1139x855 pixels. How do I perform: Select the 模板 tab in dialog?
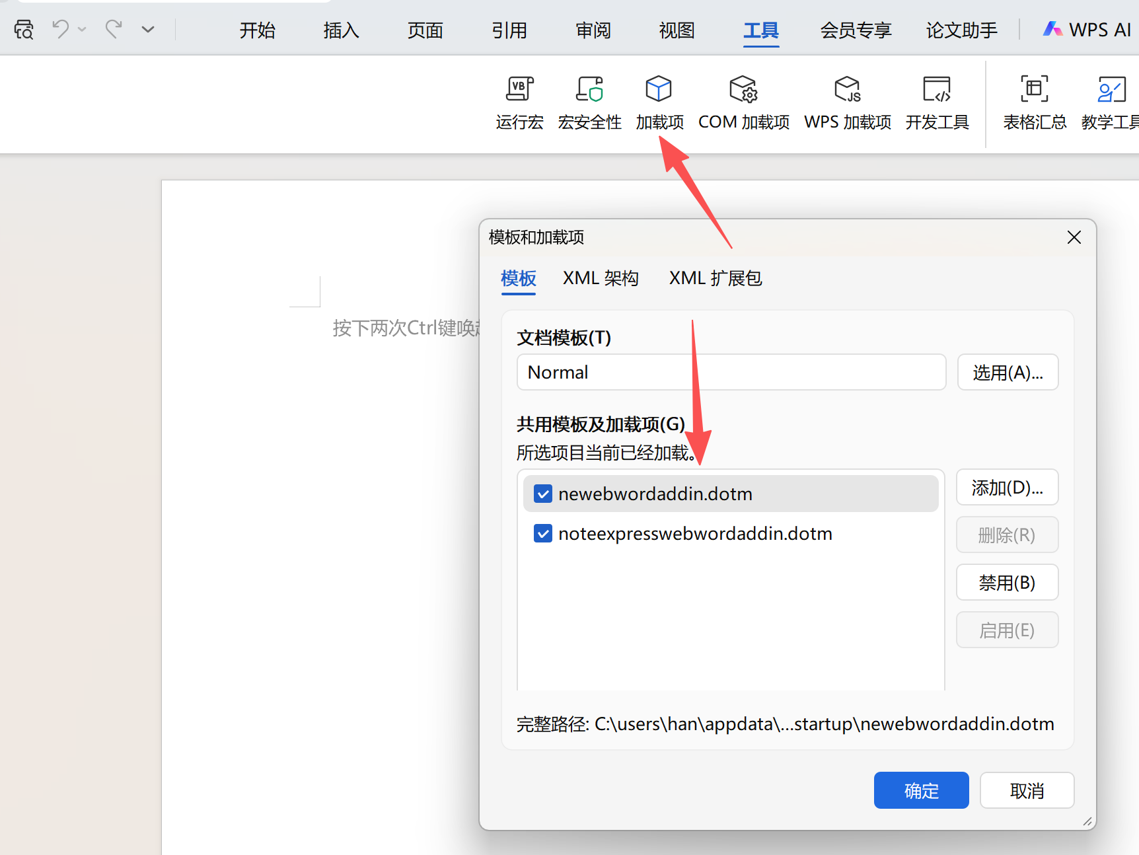[x=519, y=279]
